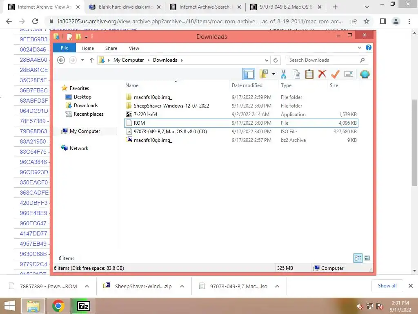The image size is (418, 314).
Task: Click the Windows Start button
Action: tap(10, 306)
